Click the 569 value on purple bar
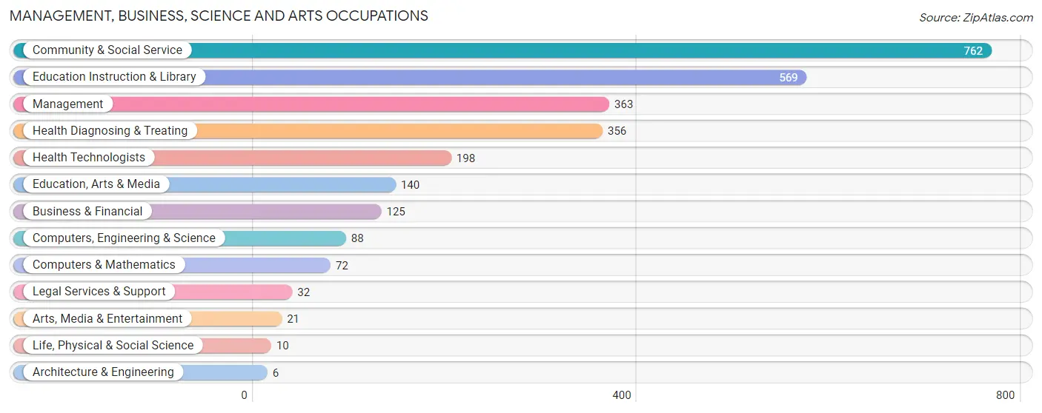This screenshot has width=1042, height=413. click(789, 78)
